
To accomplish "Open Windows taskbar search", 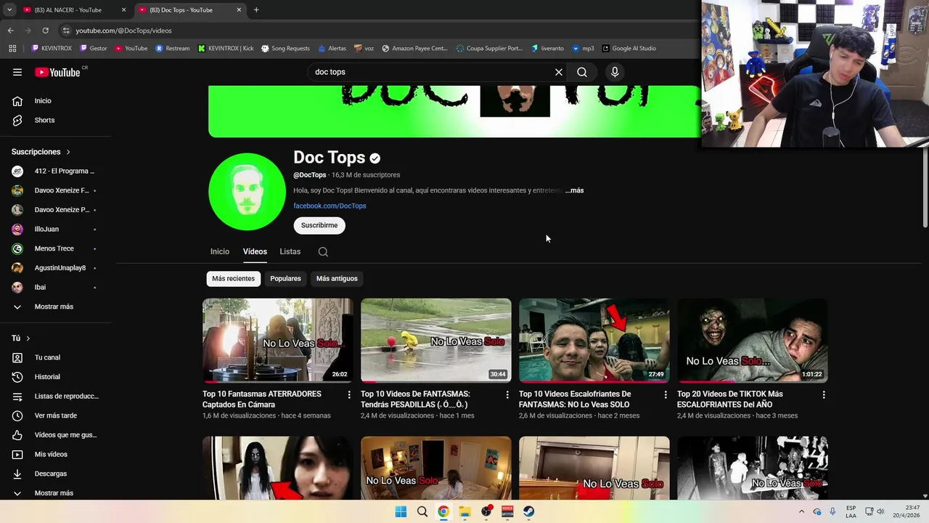I will [422, 511].
